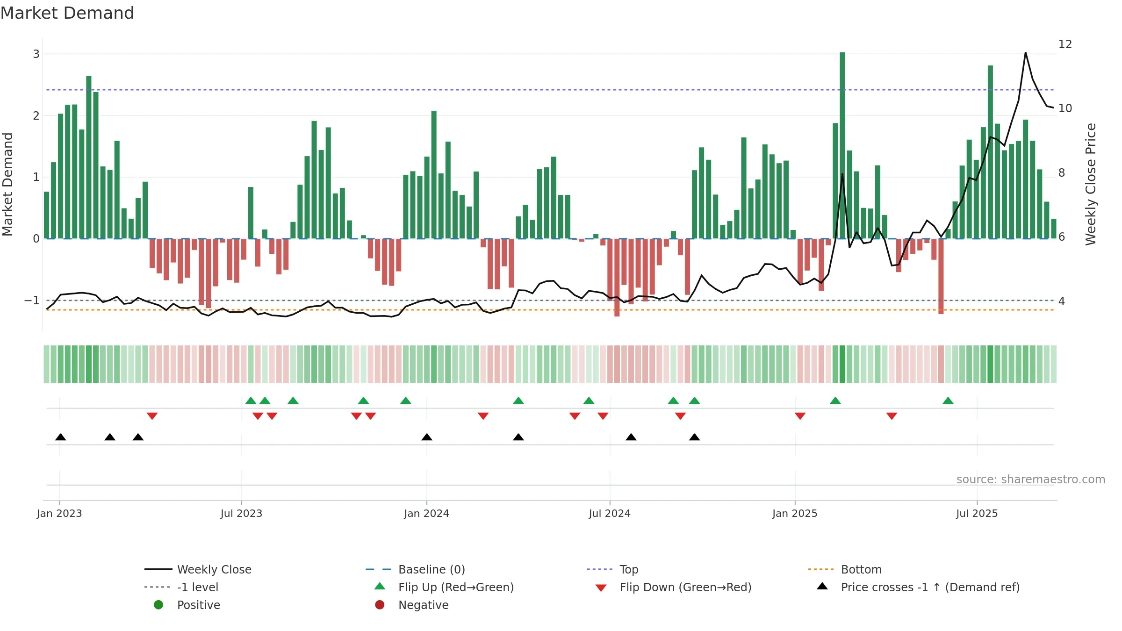Click the Market Demand vertical axis title

coord(8,184)
